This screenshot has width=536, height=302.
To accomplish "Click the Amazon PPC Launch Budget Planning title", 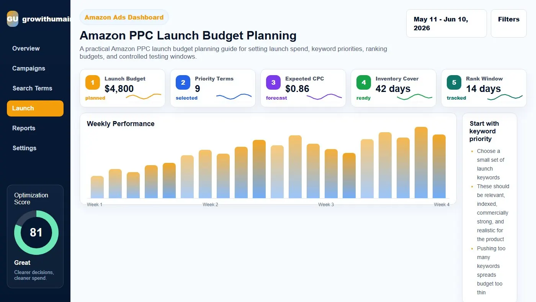I will [188, 36].
